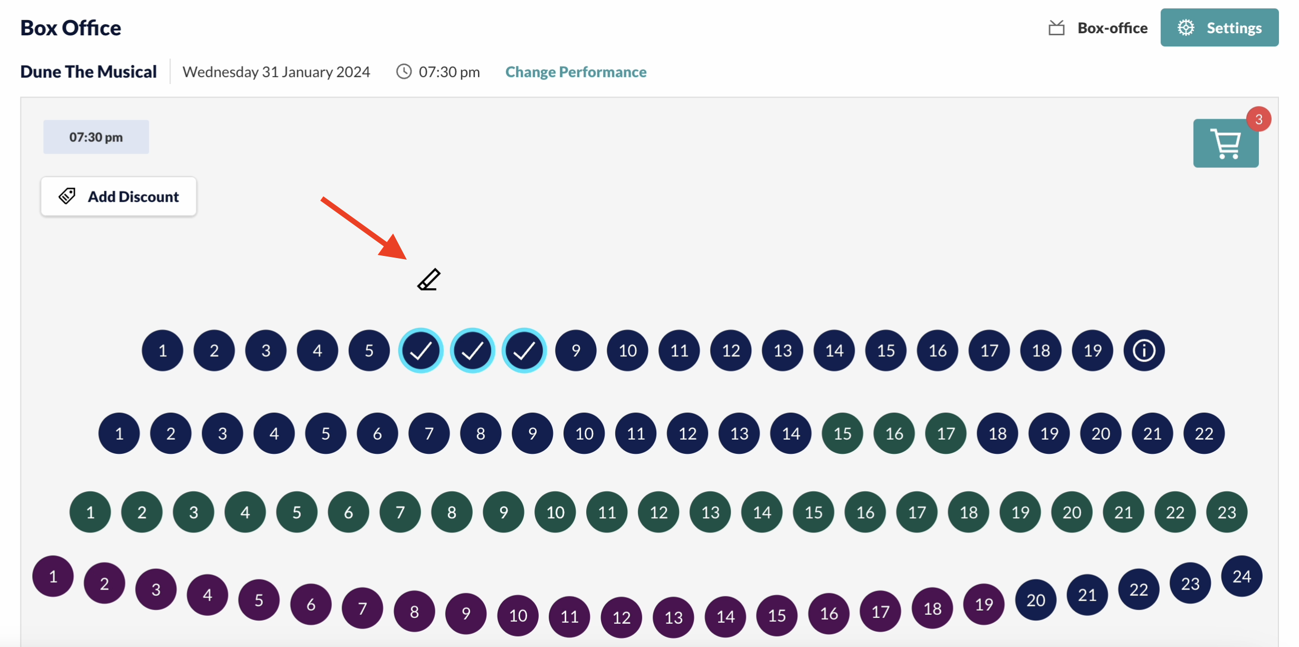Open Settings
This screenshot has width=1299, height=647.
tap(1219, 27)
